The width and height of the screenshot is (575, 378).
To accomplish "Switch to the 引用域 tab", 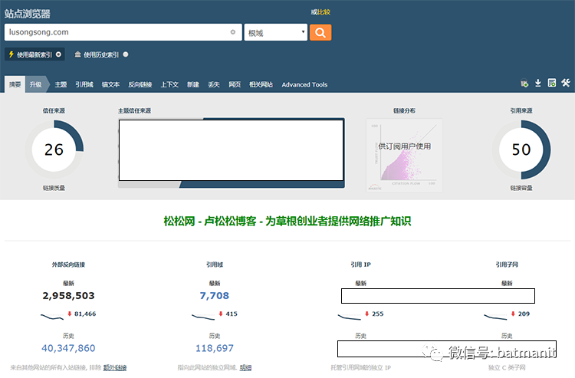I will [84, 84].
